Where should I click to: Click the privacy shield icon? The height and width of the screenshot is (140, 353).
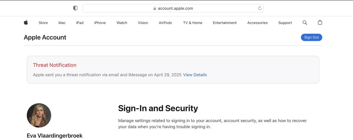(75, 8)
